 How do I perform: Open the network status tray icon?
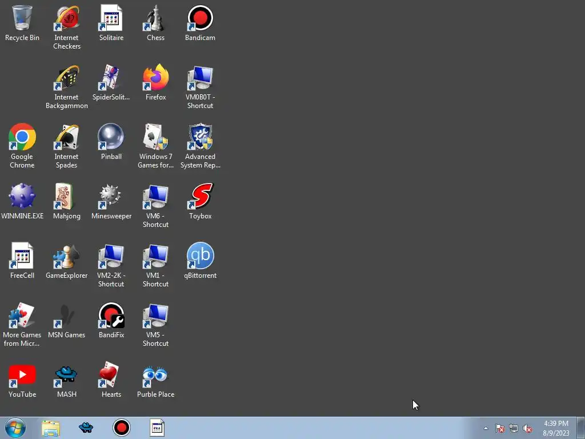pyautogui.click(x=514, y=428)
